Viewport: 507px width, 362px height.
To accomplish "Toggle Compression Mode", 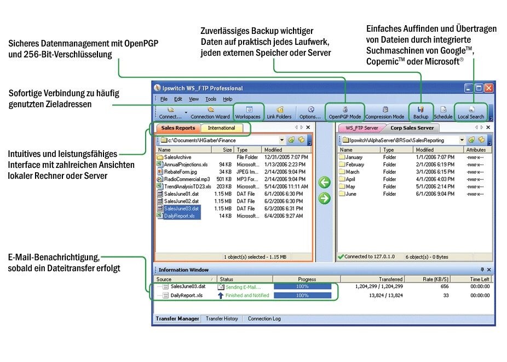I will [385, 113].
